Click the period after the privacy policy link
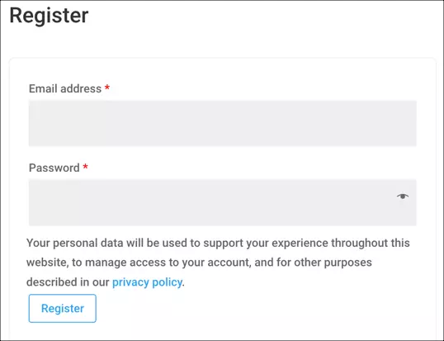 [x=183, y=285]
